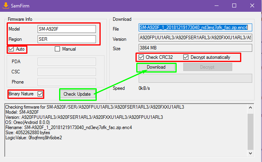The image size is (262, 162).
Task: Click the download progress bar
Action: coord(195,78)
